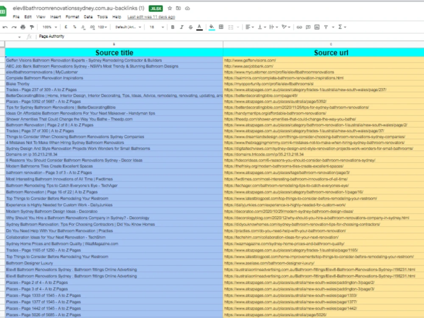Open fill color picker
Viewport: 424px width, 318px height.
(212, 27)
